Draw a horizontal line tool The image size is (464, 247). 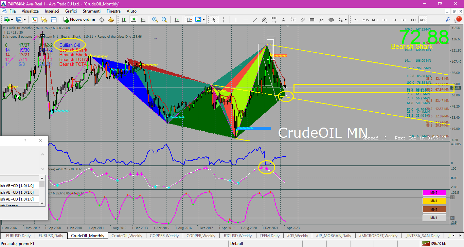[245, 20]
